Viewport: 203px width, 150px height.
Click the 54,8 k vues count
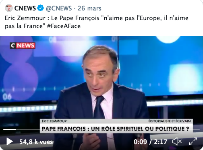(x=36, y=142)
